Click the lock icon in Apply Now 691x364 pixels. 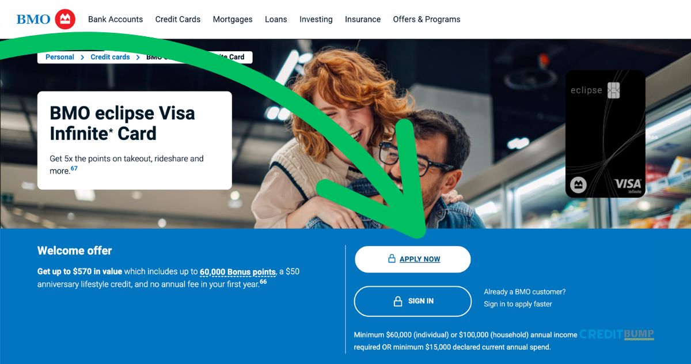coord(392,259)
